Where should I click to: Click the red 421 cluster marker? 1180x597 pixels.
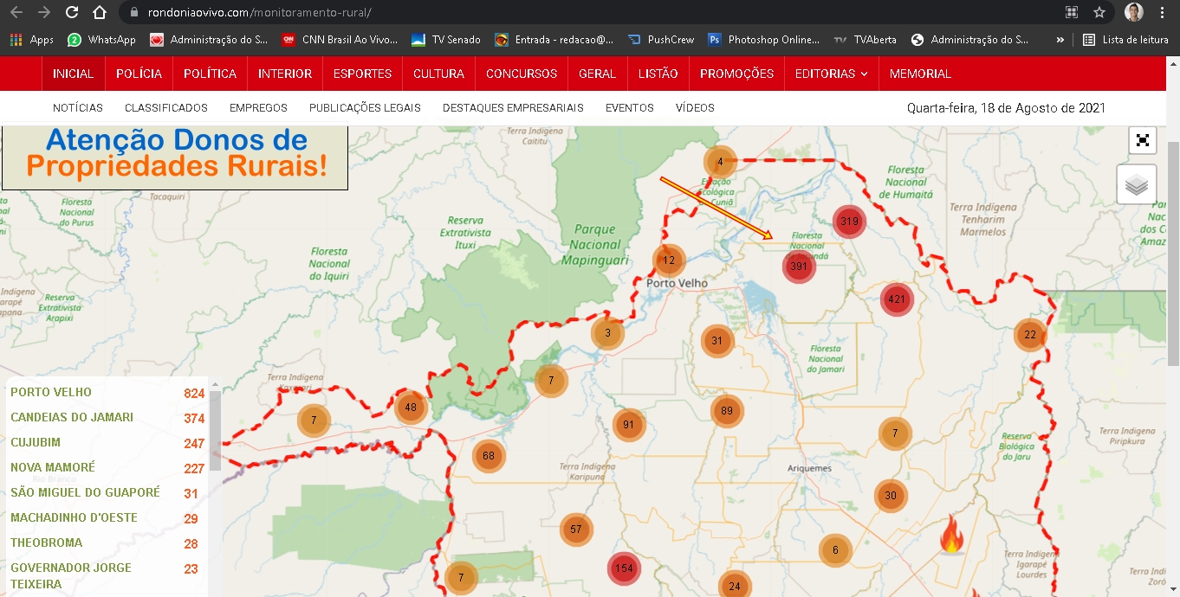click(x=897, y=300)
